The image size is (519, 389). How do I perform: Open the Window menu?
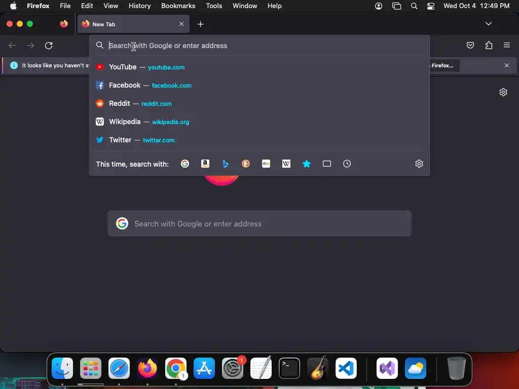click(x=245, y=6)
